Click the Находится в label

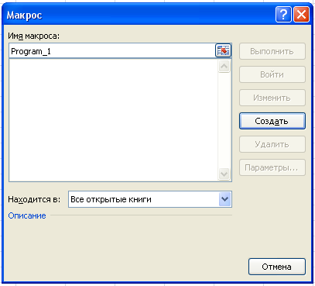34,199
